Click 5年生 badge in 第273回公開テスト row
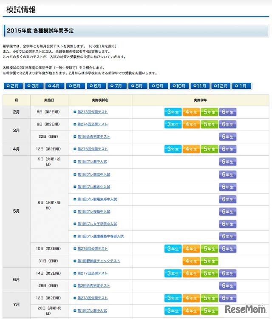This screenshot has height=319, width=272. coord(210,112)
